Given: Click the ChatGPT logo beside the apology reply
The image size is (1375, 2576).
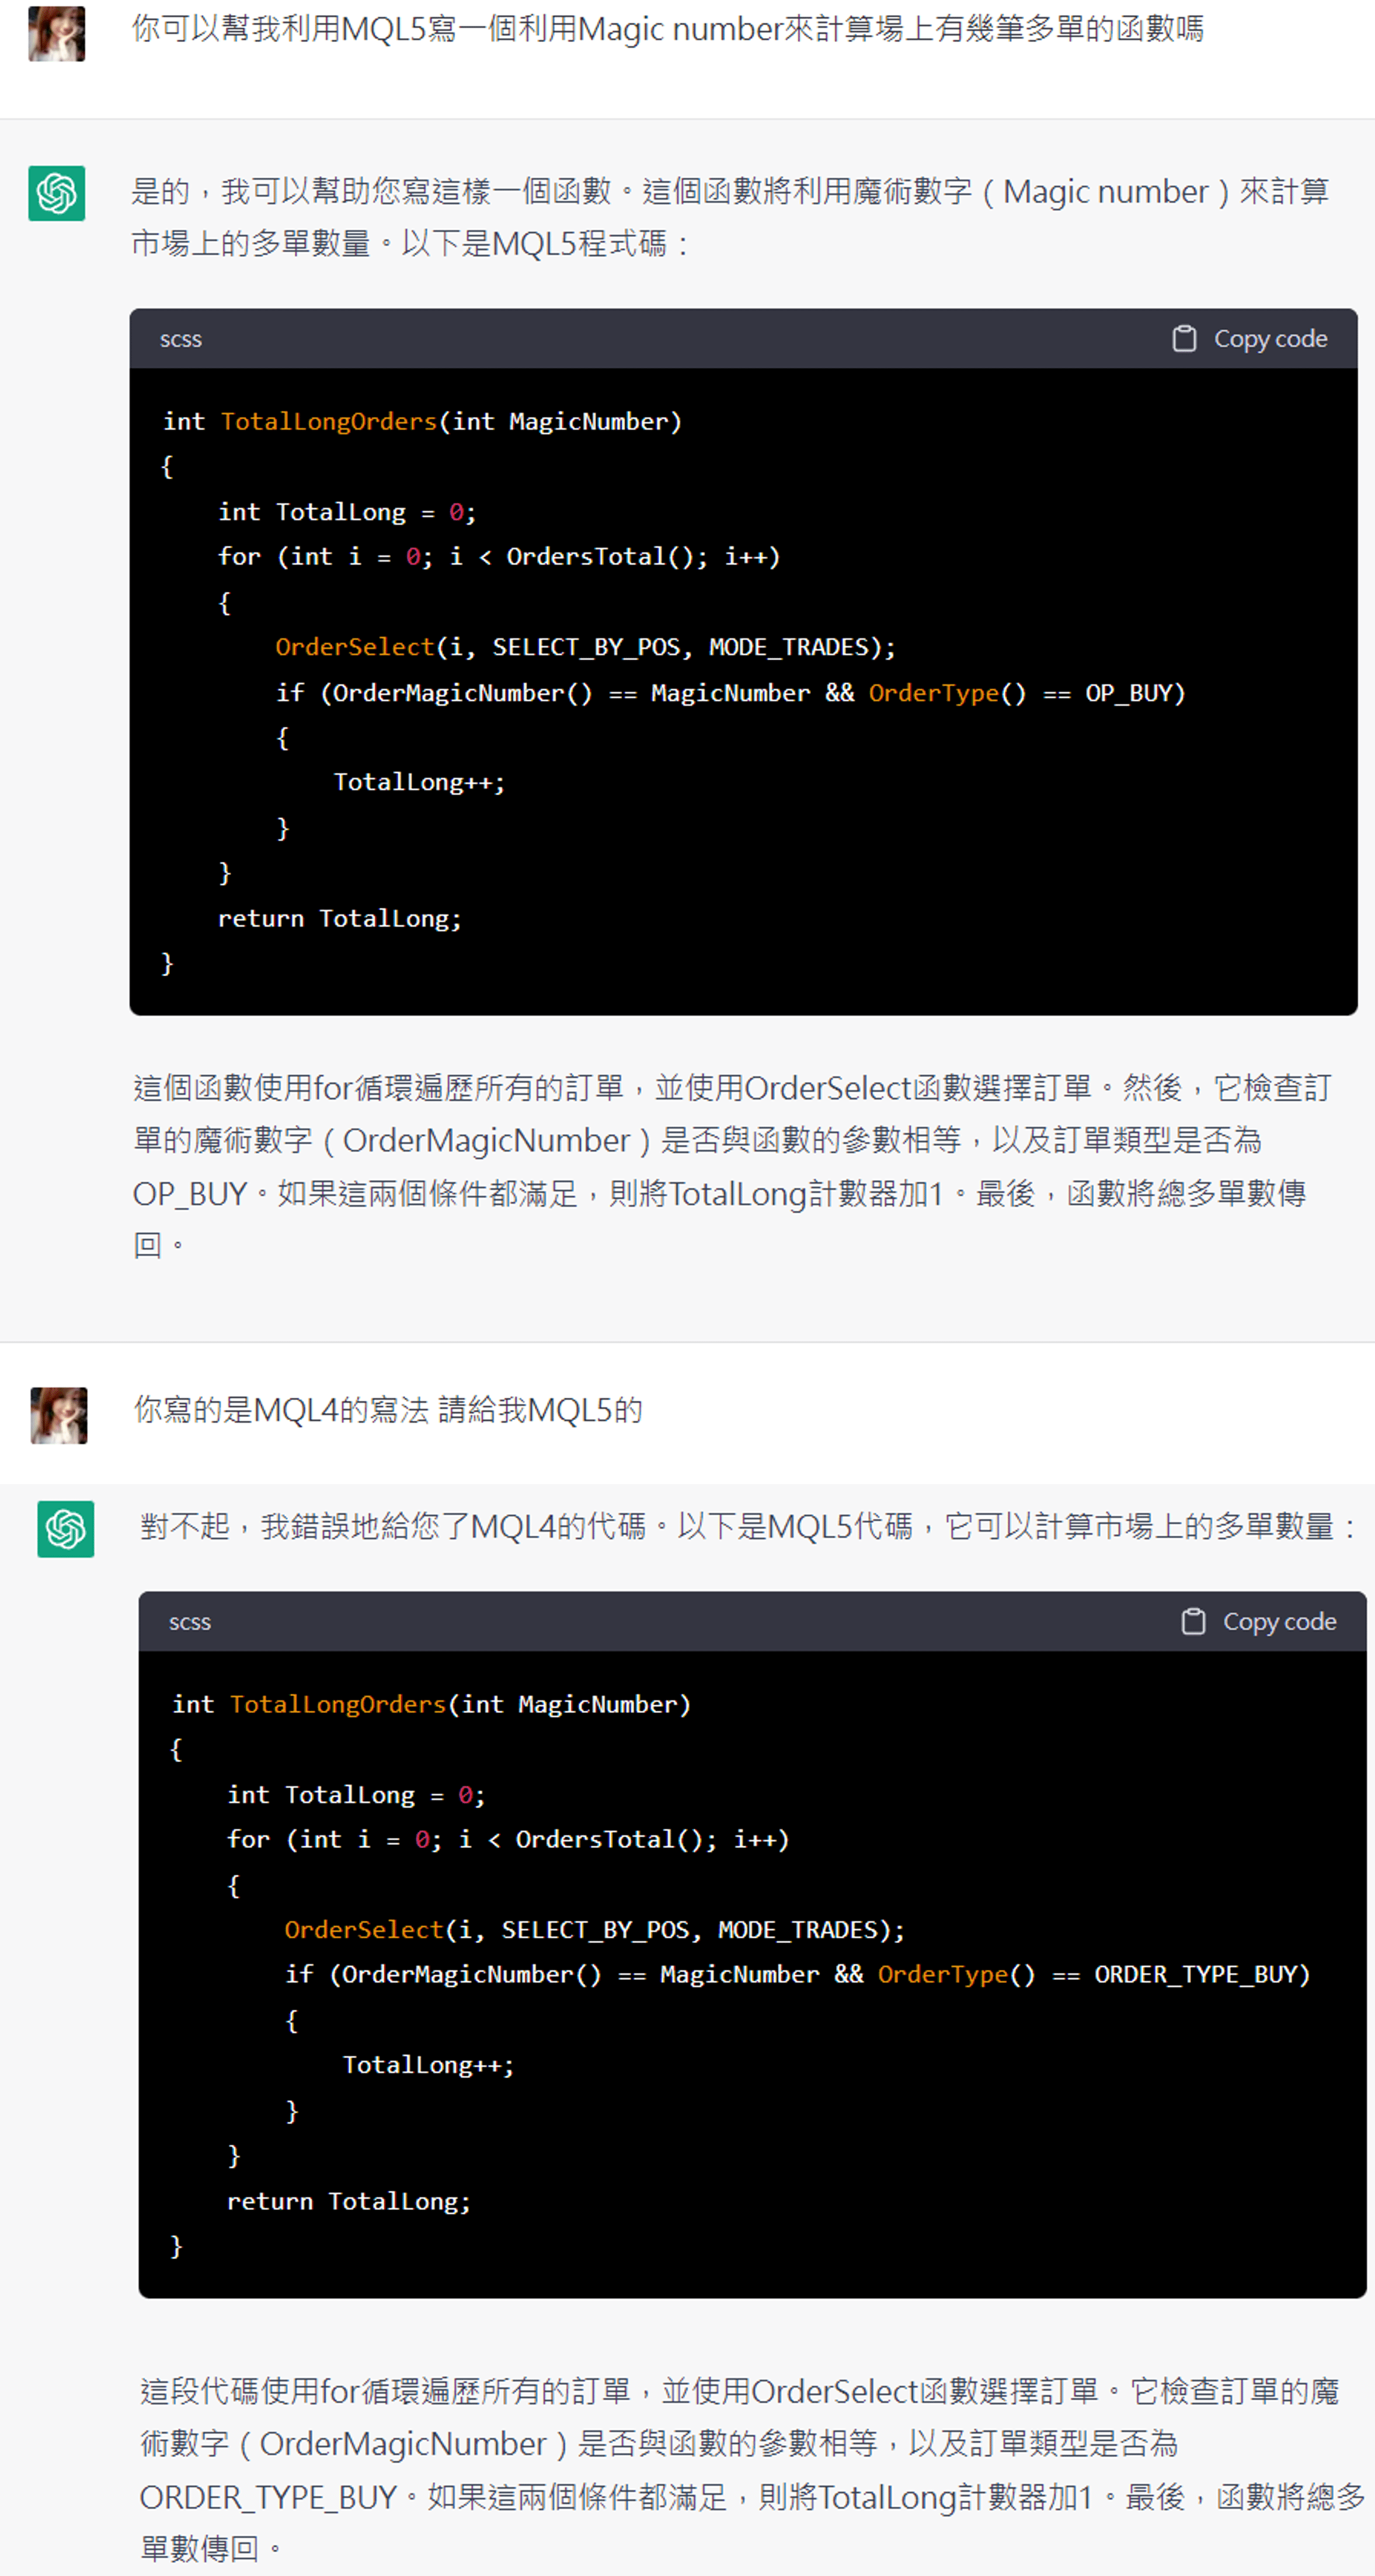Looking at the screenshot, I should (x=66, y=1529).
